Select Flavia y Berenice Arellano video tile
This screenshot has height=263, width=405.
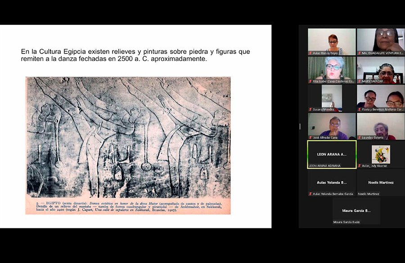click(381, 98)
